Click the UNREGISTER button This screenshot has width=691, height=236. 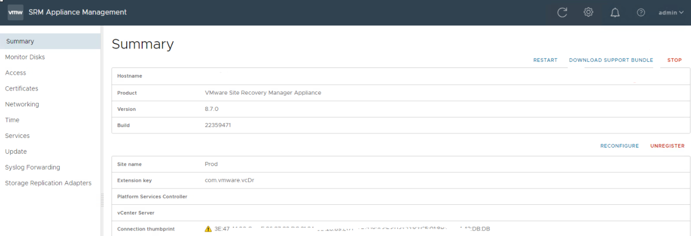[x=667, y=146]
